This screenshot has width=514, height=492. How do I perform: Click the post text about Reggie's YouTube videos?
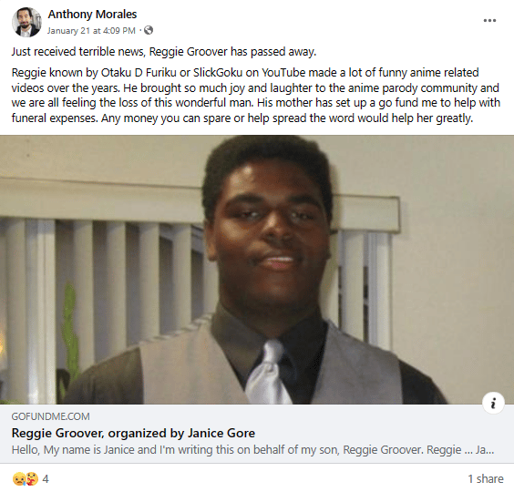[245, 80]
